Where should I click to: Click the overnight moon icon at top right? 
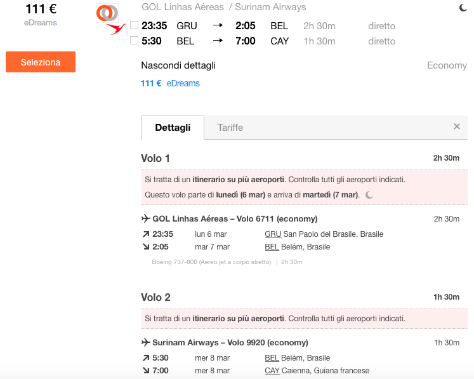pyautogui.click(x=463, y=8)
